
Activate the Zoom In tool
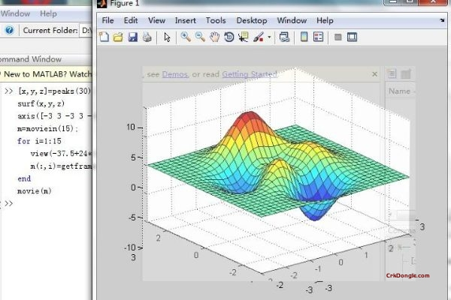click(186, 37)
